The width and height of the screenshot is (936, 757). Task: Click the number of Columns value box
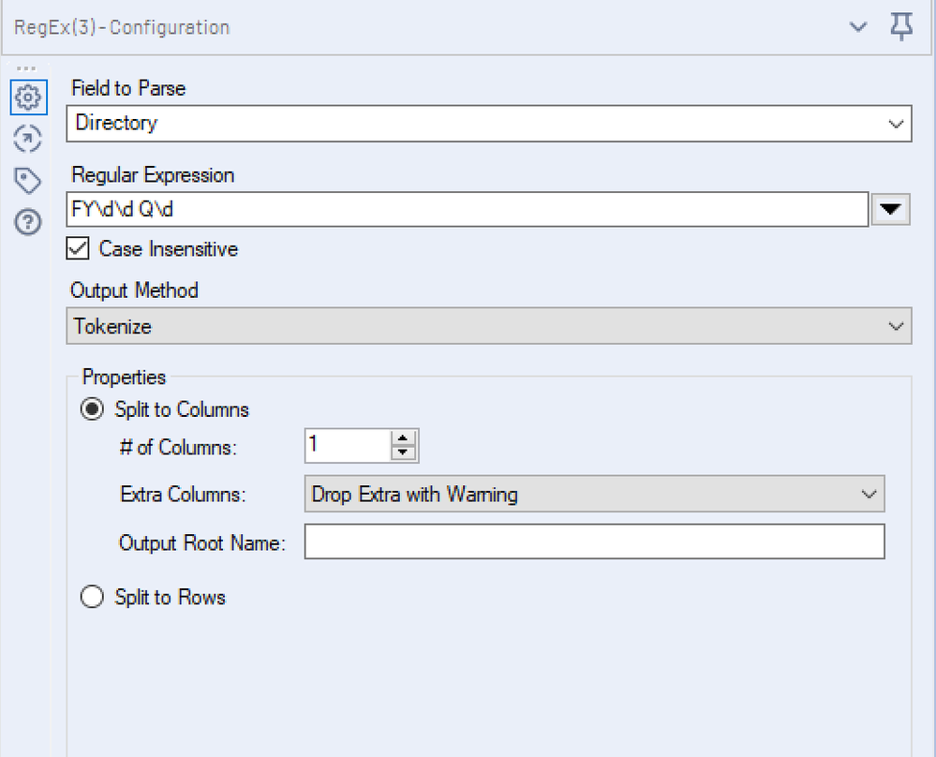tap(347, 445)
